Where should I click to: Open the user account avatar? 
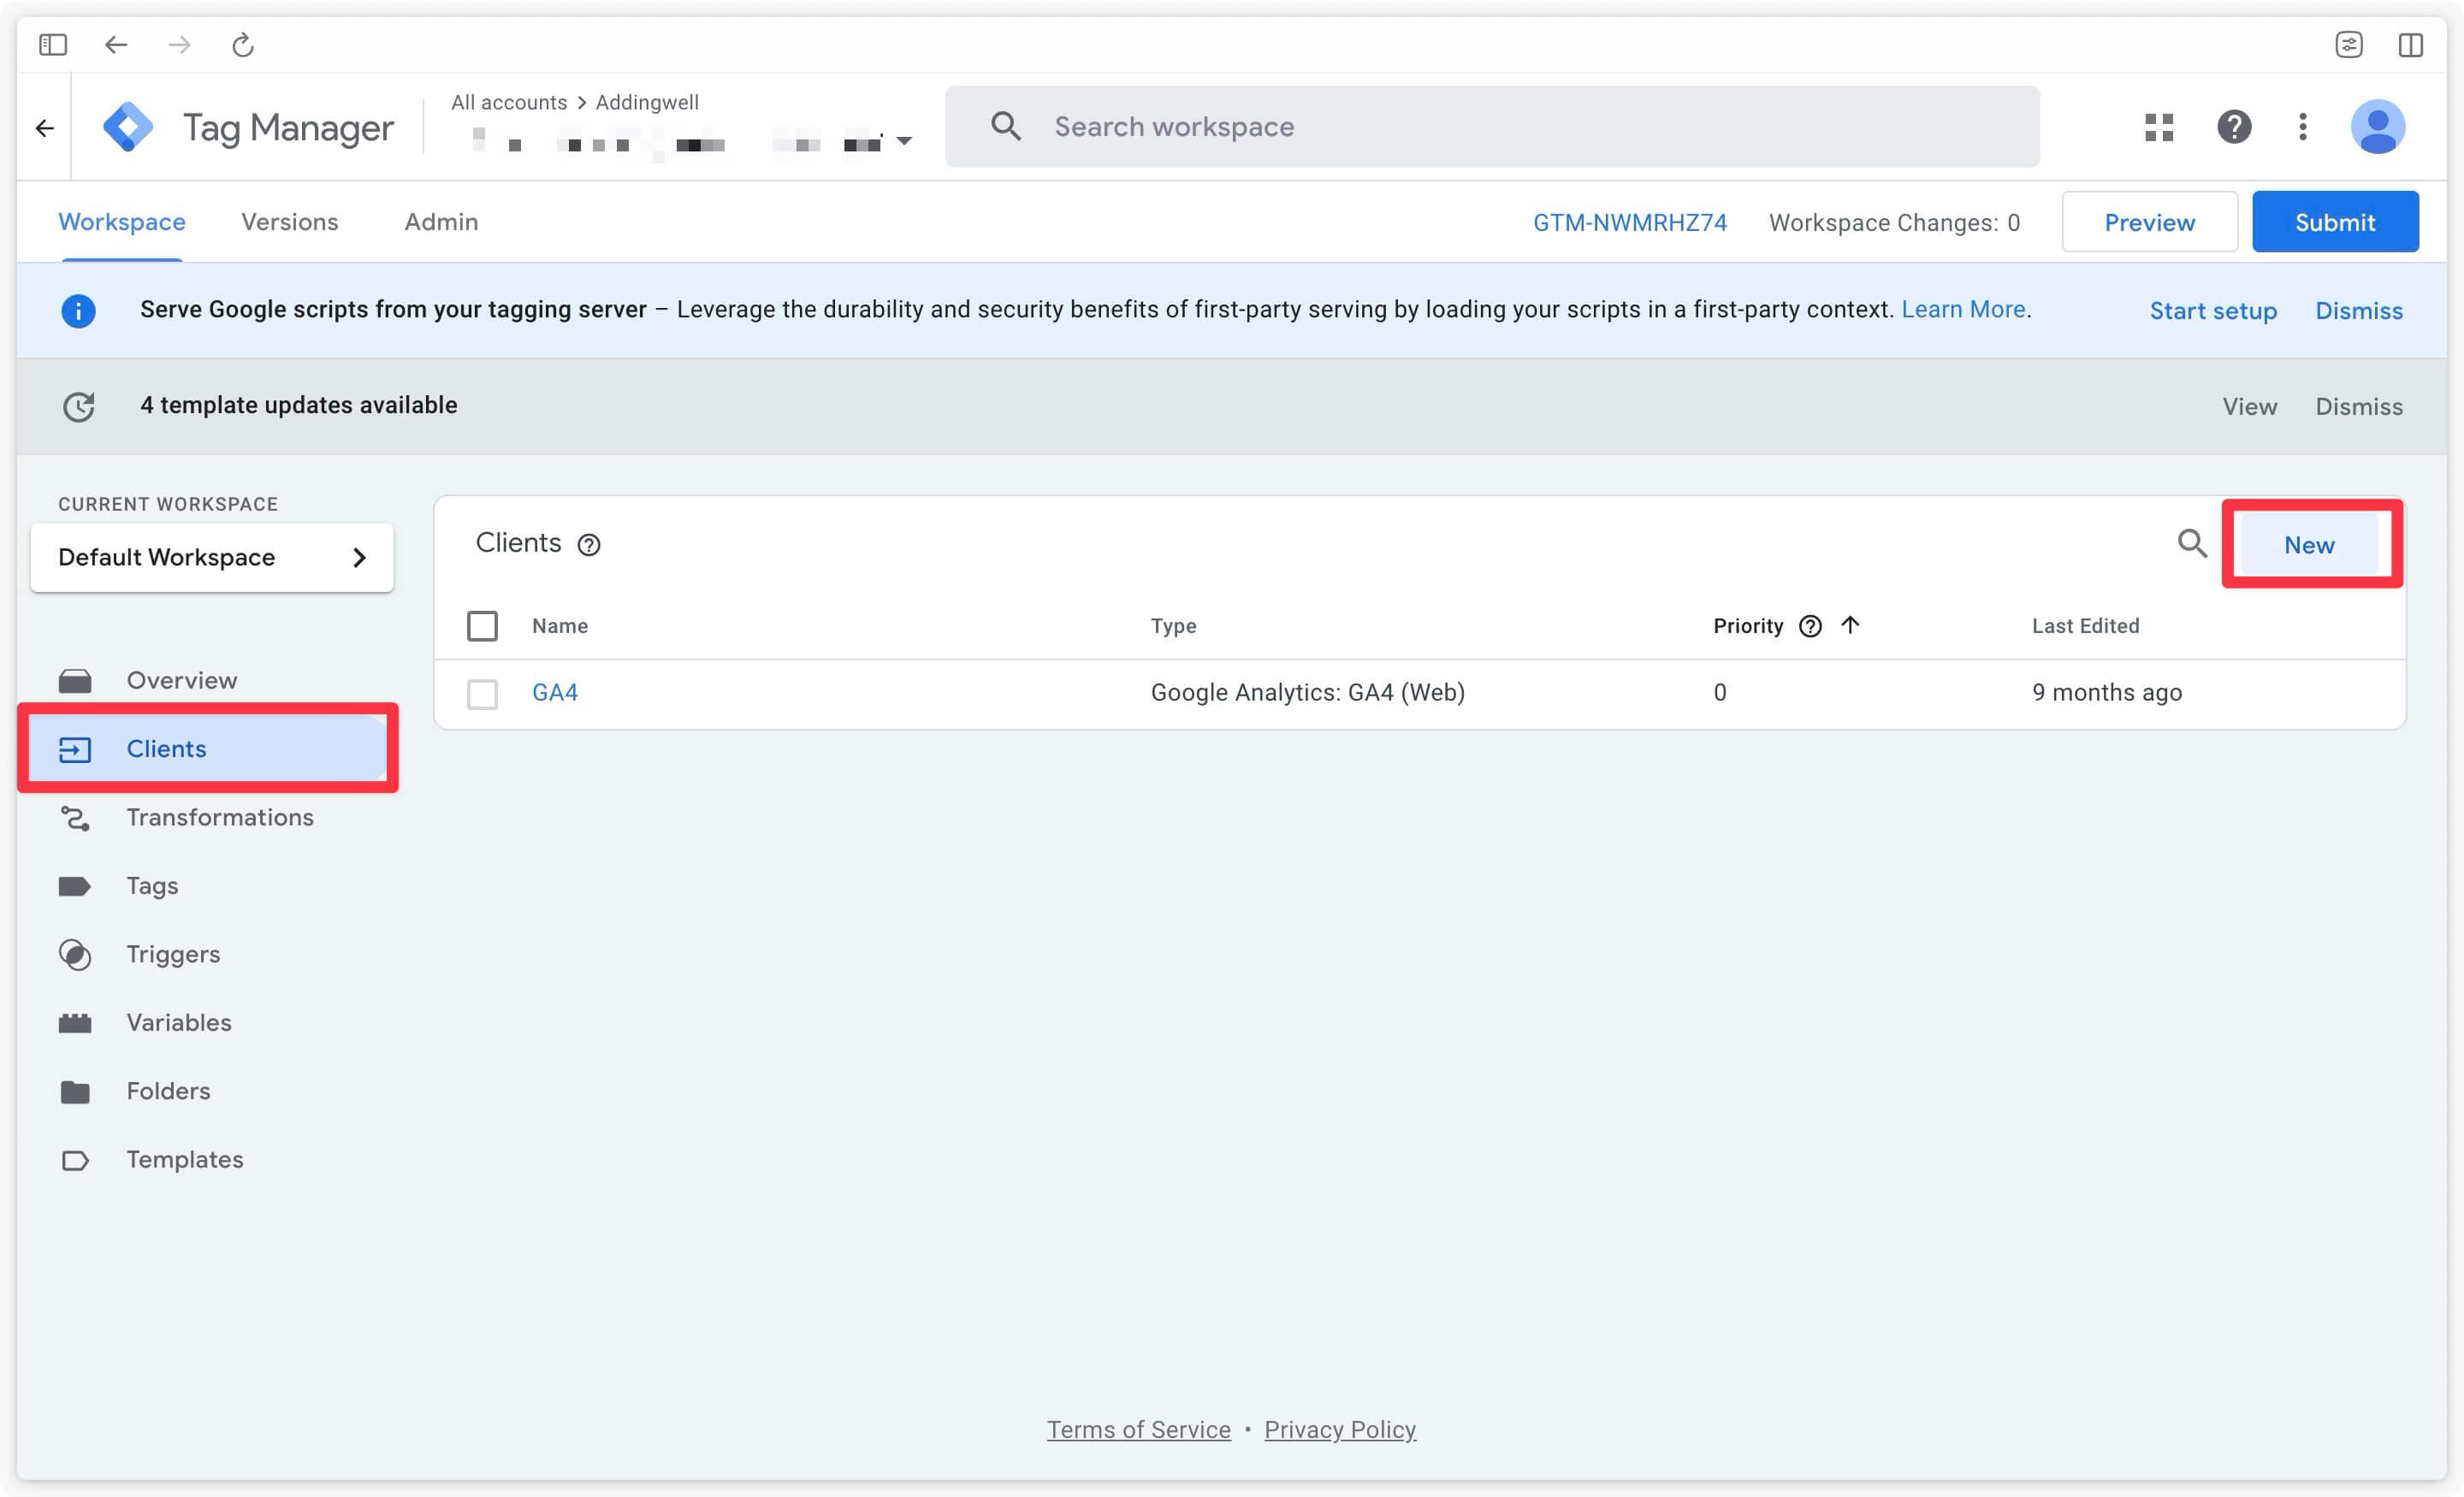tap(2377, 127)
